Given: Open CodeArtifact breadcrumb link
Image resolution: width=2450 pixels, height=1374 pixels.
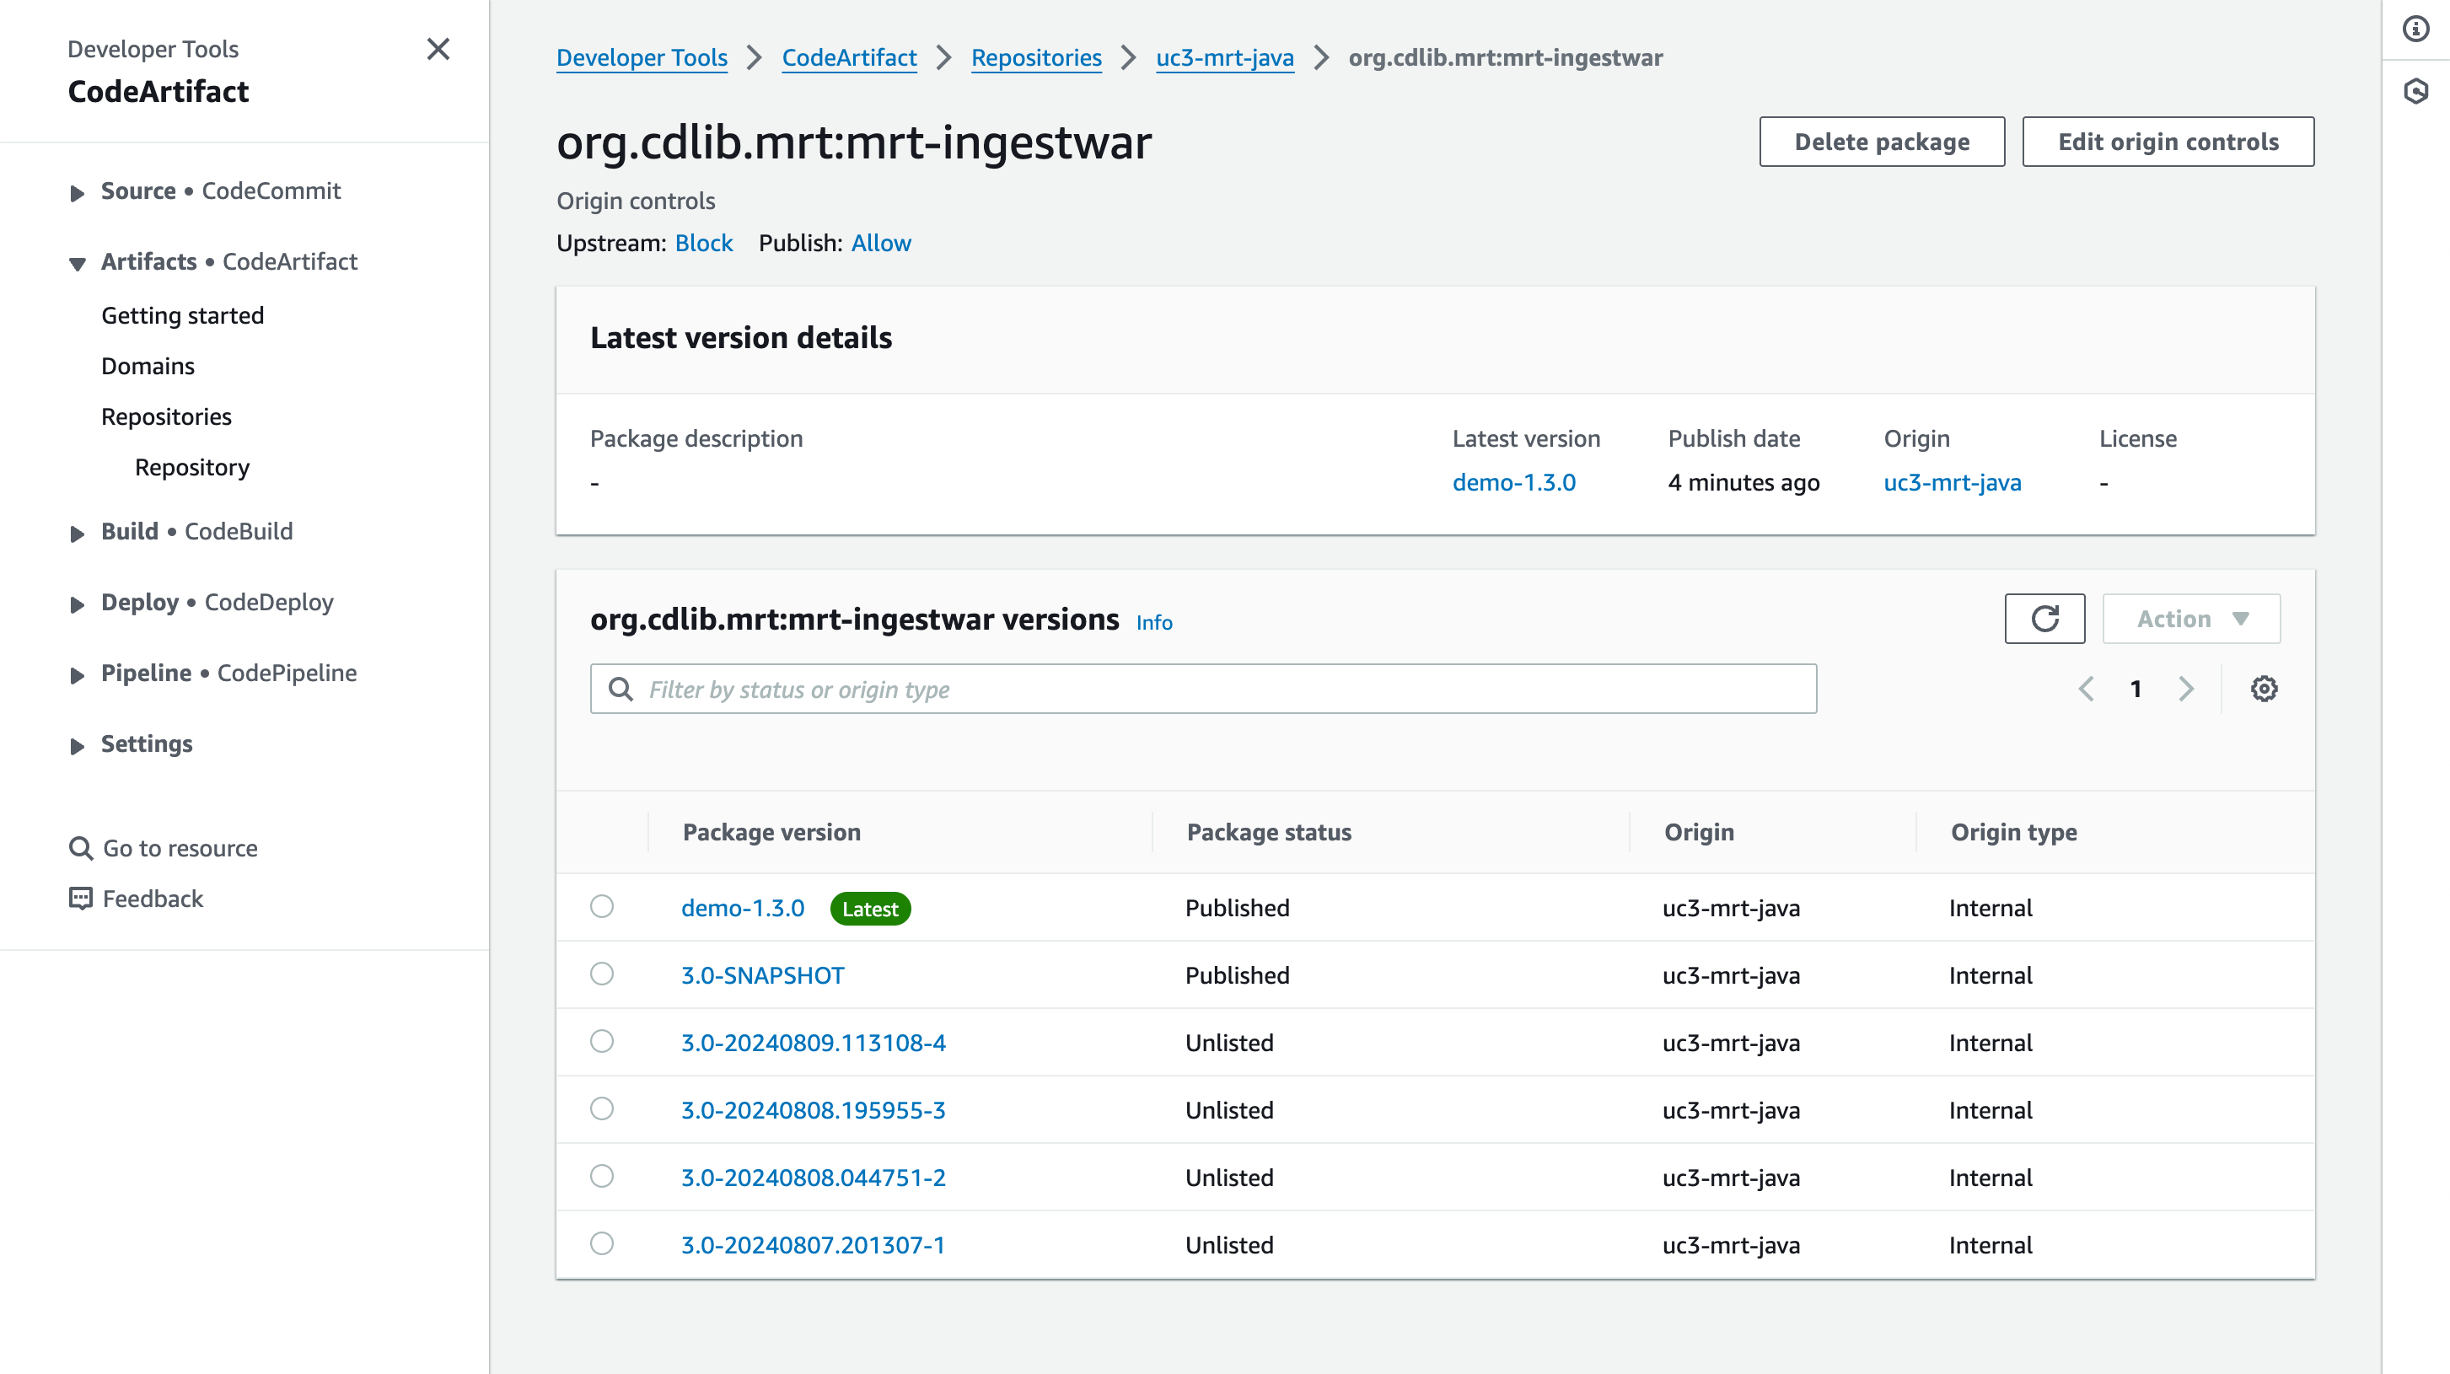Looking at the screenshot, I should point(849,58).
